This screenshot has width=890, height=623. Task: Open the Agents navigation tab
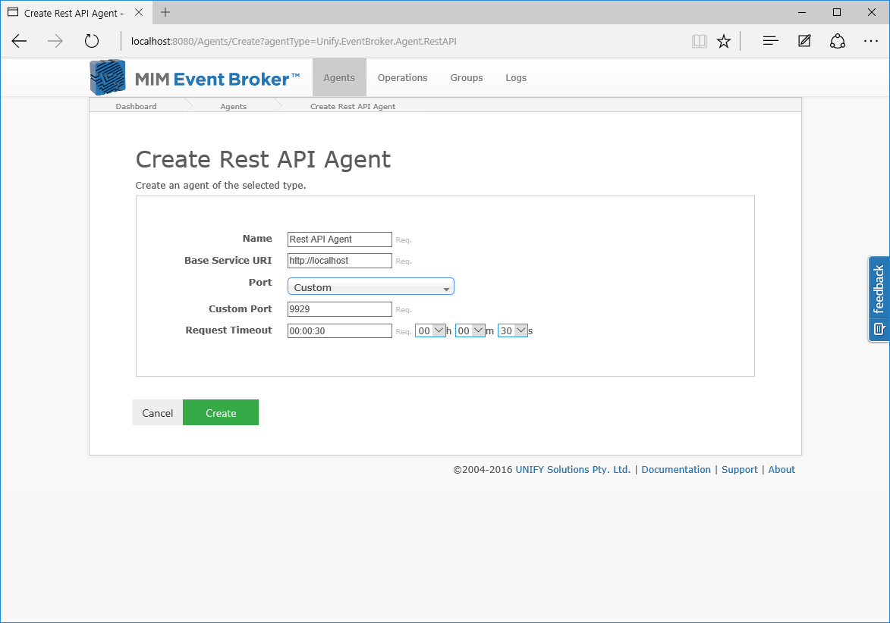339,77
